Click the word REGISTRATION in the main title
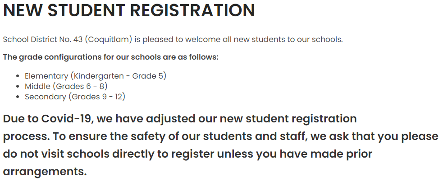 192,10
